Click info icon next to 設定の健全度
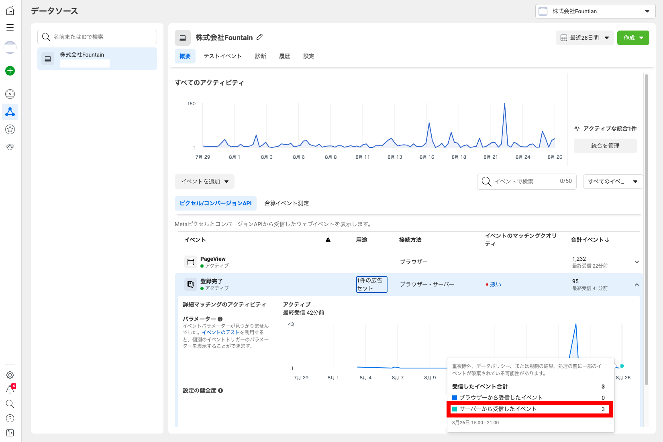663x442 pixels. pos(220,391)
